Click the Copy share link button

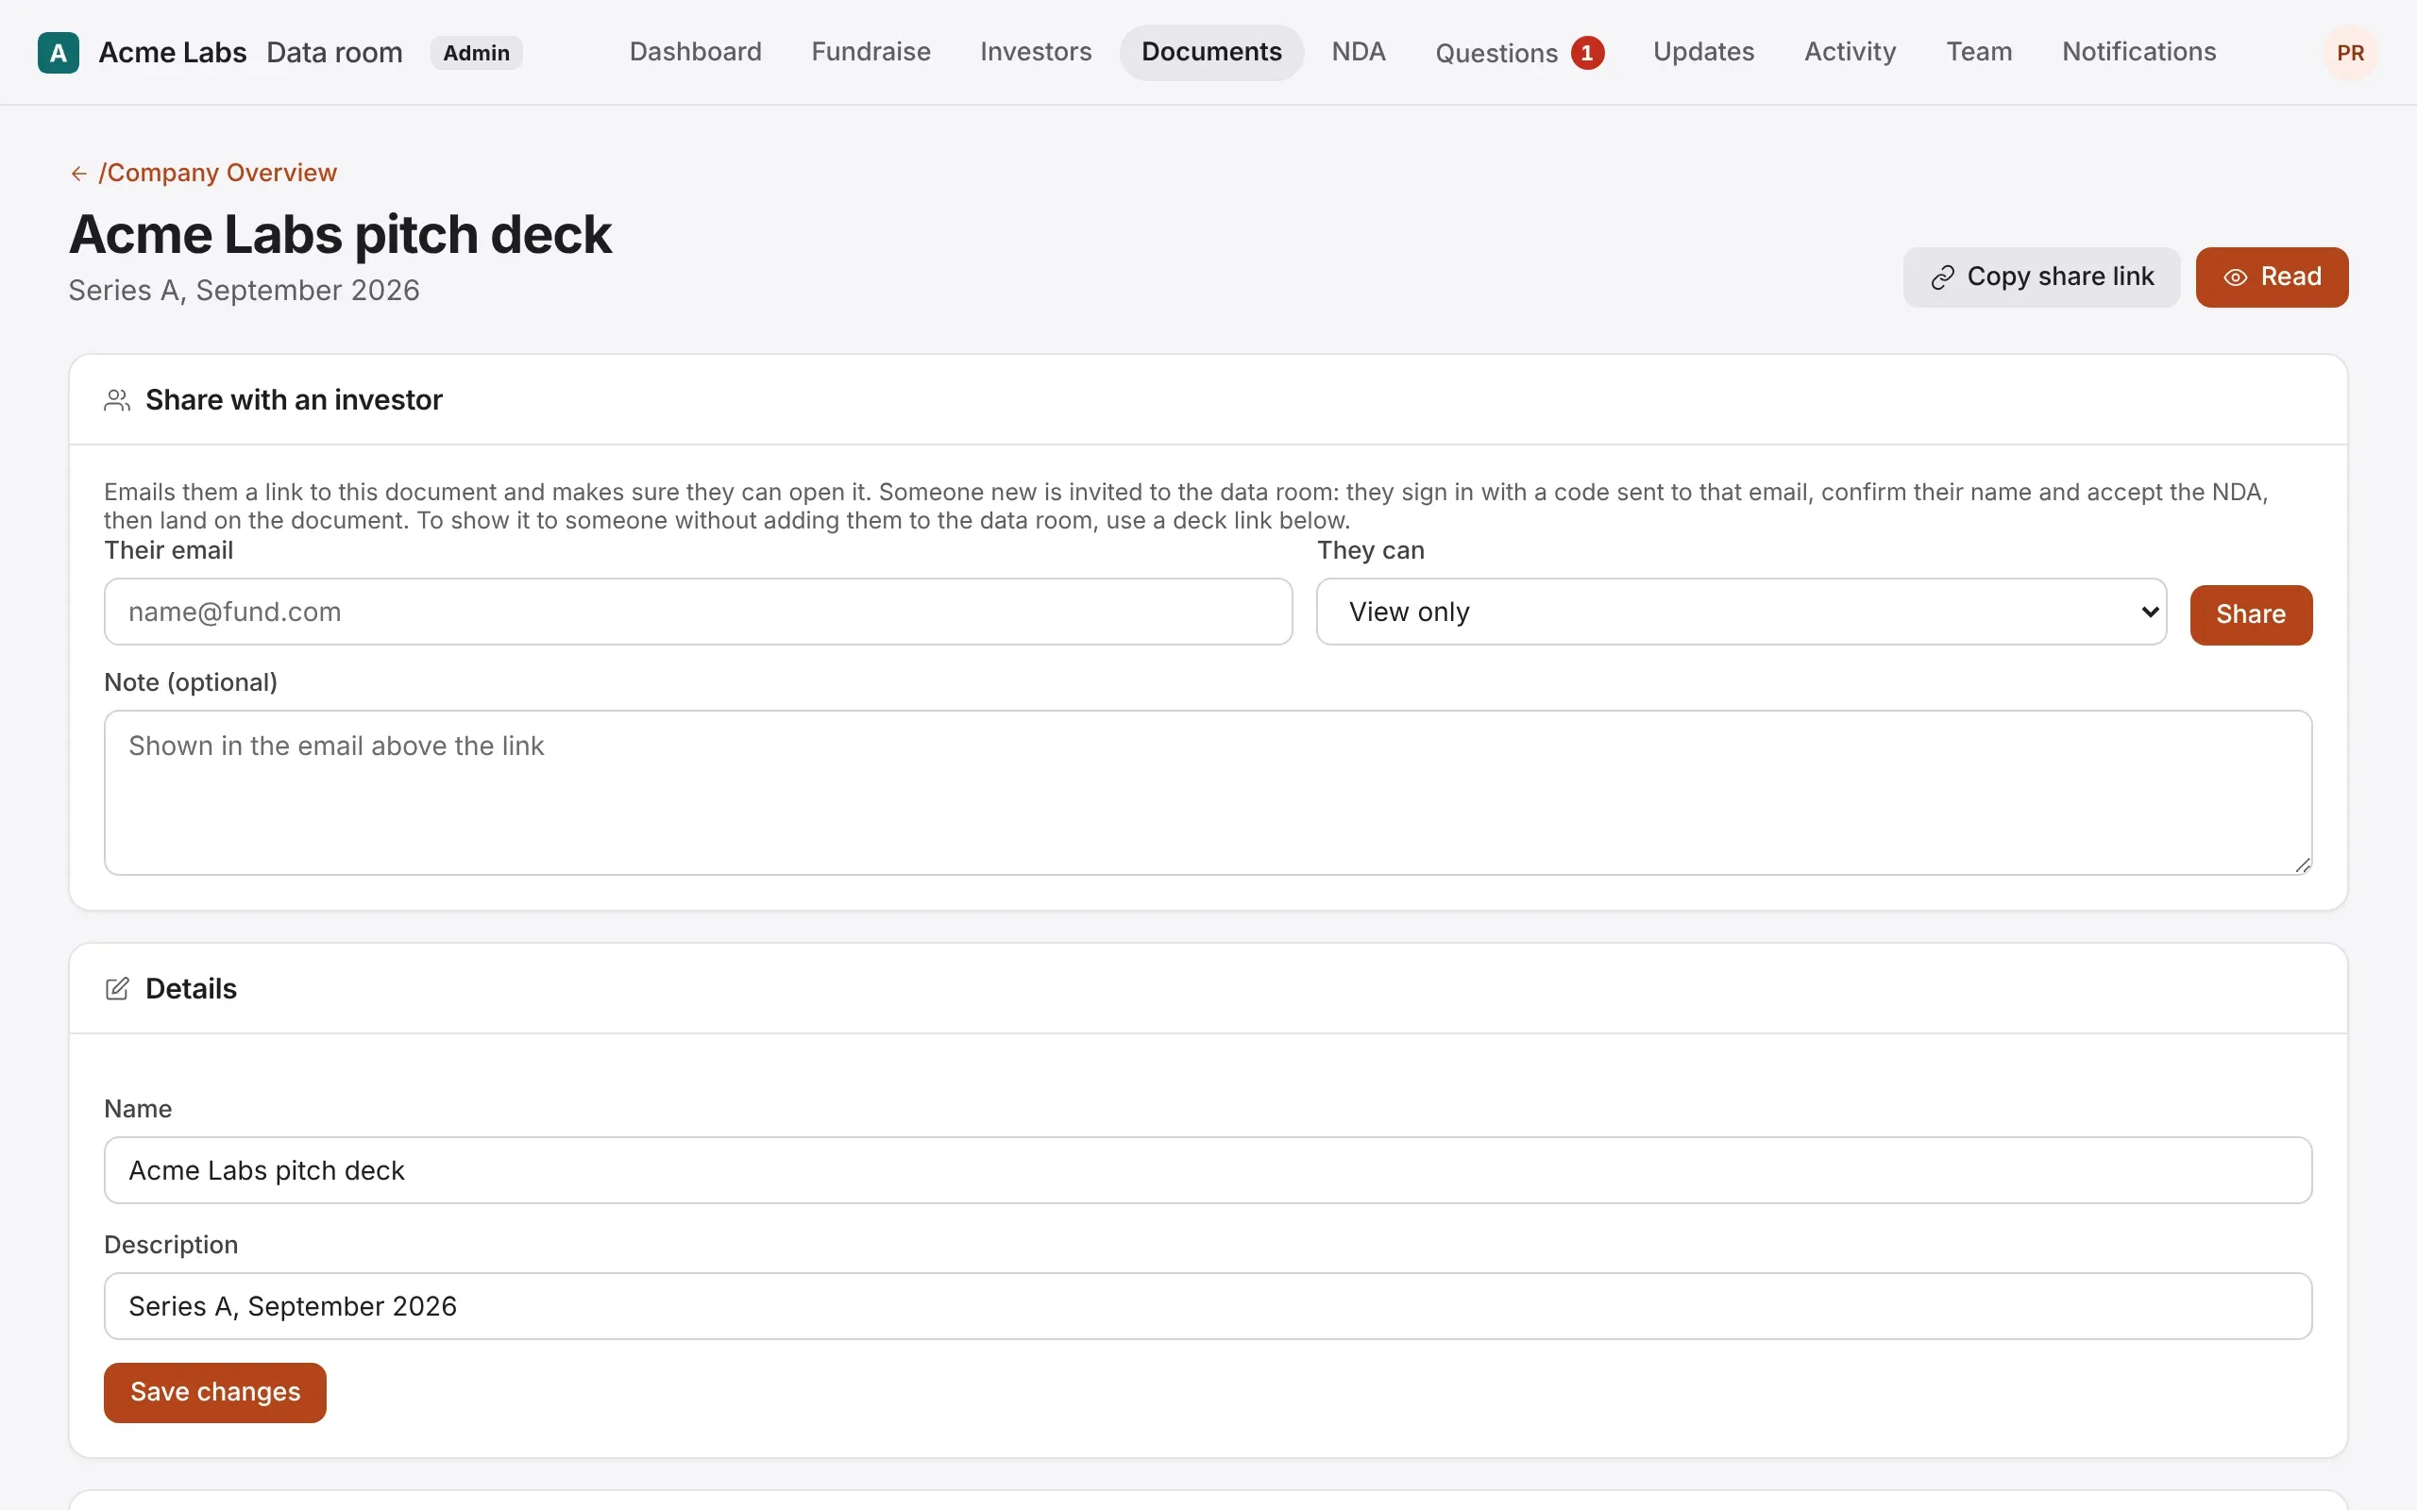tap(2040, 277)
